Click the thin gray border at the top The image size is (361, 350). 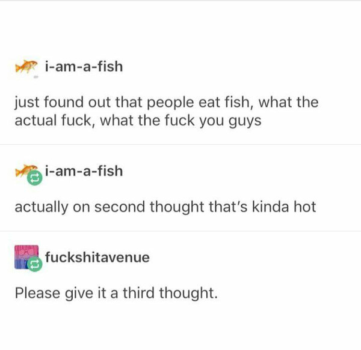[x=180, y=1]
